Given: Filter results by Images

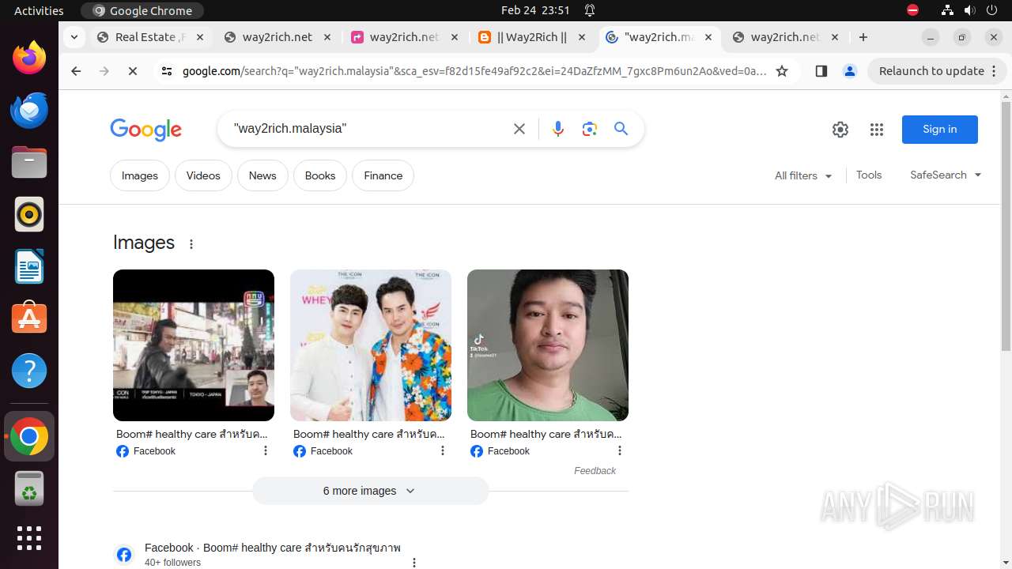Looking at the screenshot, I should click(140, 175).
